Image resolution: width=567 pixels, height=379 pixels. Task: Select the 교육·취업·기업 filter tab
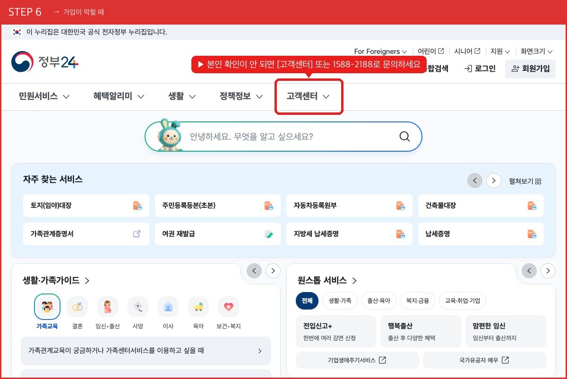point(463,301)
